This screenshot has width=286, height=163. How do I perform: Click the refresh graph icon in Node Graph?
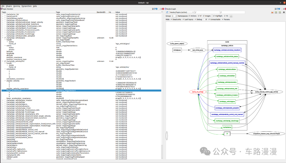(167, 12)
